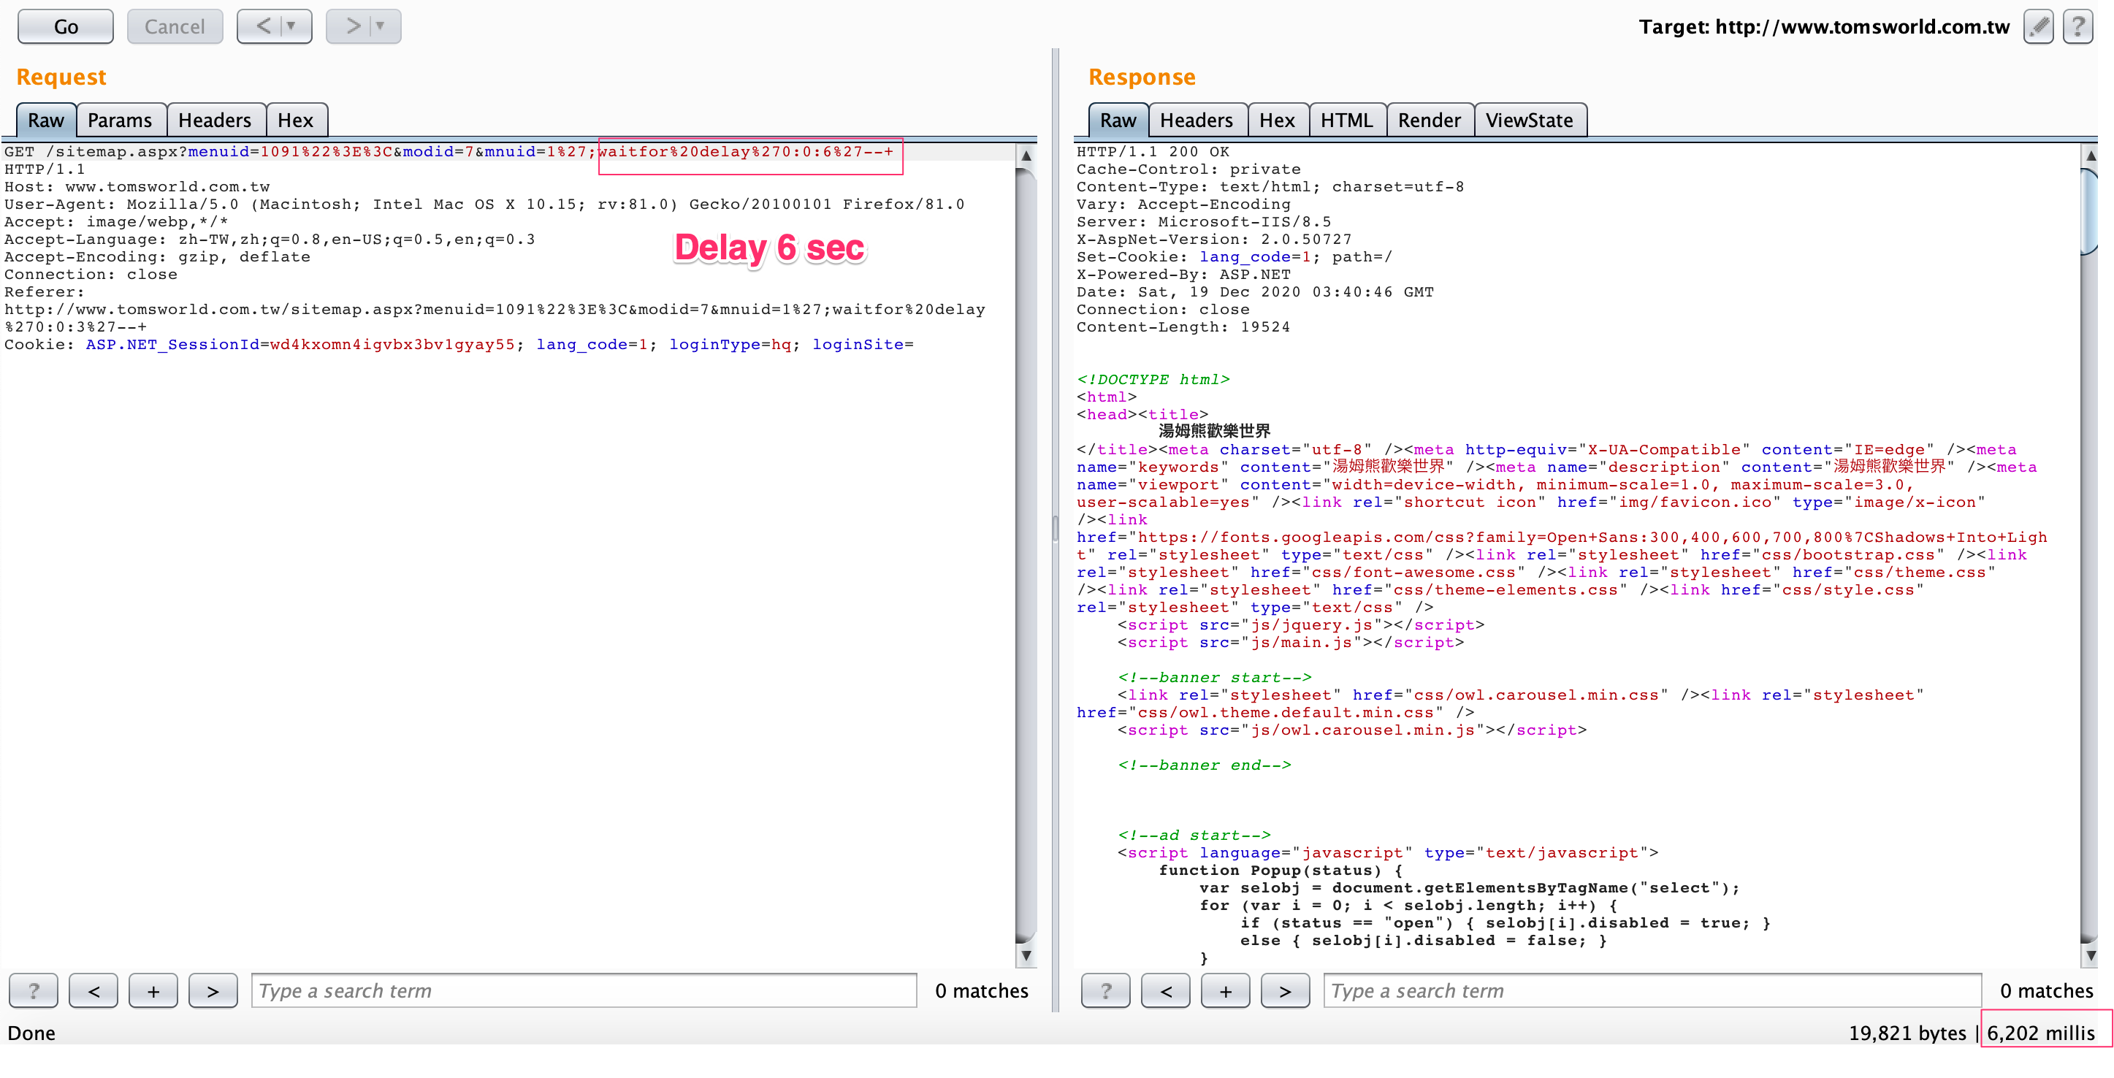Click the ASP.NET_SessionId cookie value
Viewport: 2114px width, 1078px height.
click(392, 345)
